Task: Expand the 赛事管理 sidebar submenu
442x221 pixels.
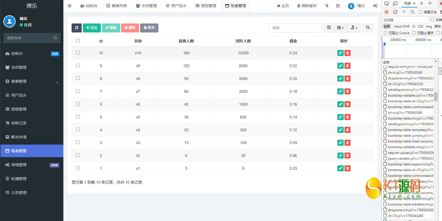Action: tap(32, 81)
